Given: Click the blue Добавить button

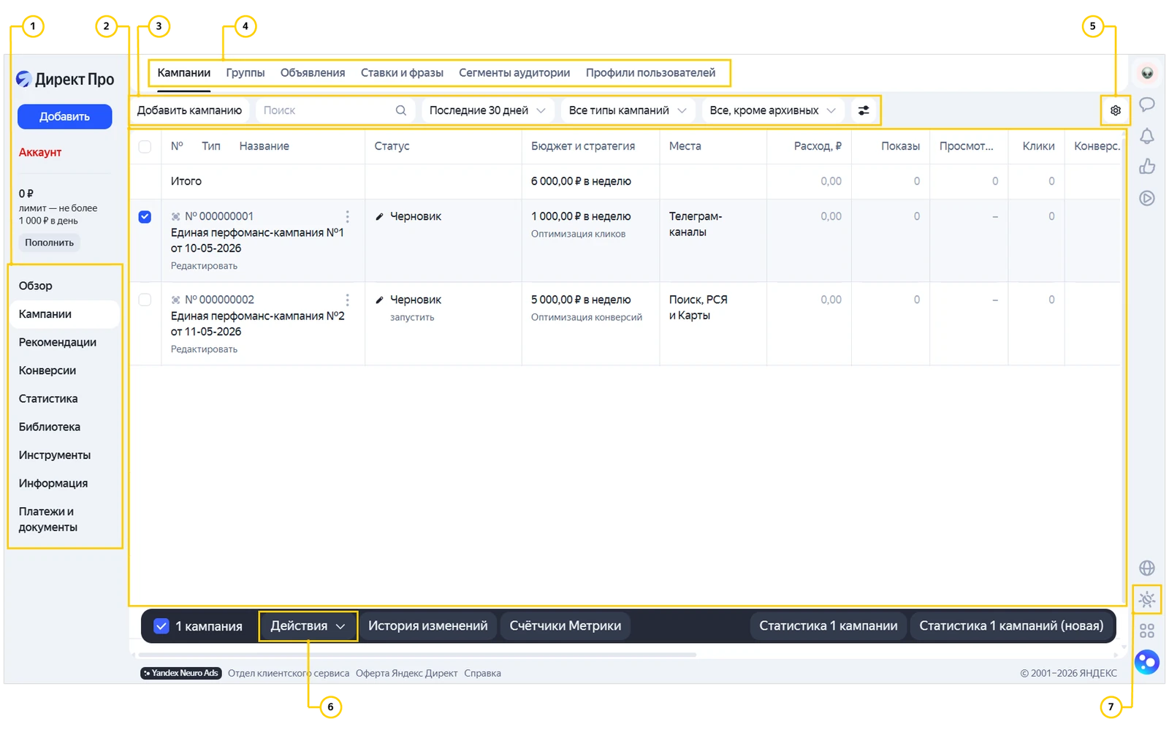Looking at the screenshot, I should pos(65,116).
